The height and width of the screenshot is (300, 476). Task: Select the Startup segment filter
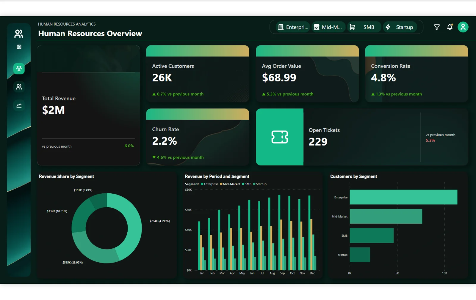click(x=400, y=27)
